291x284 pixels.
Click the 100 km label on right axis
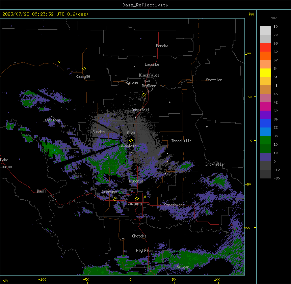pyautogui.click(x=248, y=53)
